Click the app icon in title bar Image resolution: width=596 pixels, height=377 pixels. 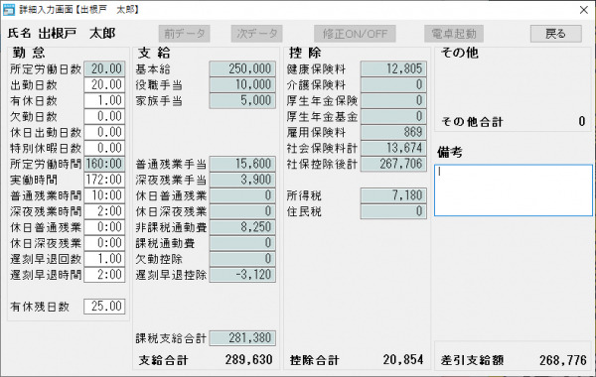(x=9, y=10)
